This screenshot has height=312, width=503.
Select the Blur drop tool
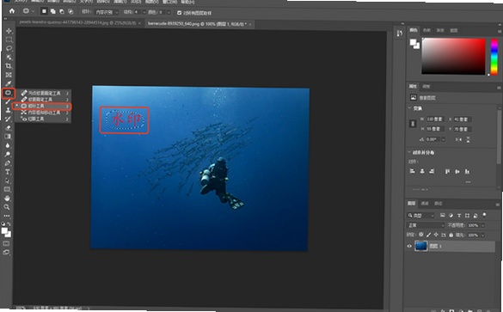click(x=8, y=145)
